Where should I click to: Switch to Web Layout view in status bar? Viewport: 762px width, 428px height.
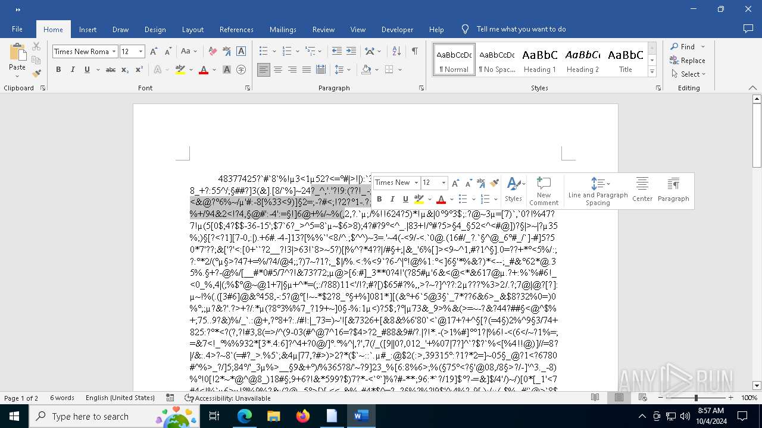point(644,398)
